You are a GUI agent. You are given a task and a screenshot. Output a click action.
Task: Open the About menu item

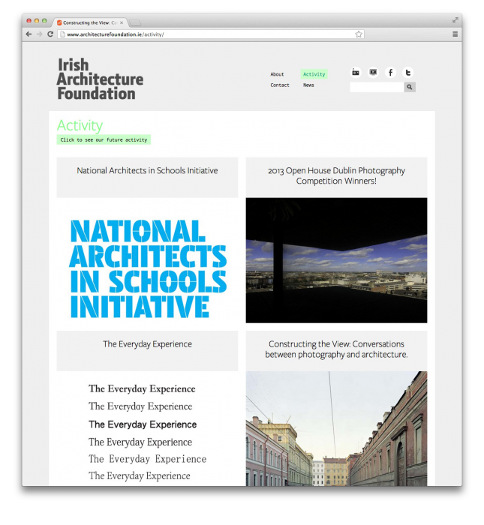(x=277, y=74)
